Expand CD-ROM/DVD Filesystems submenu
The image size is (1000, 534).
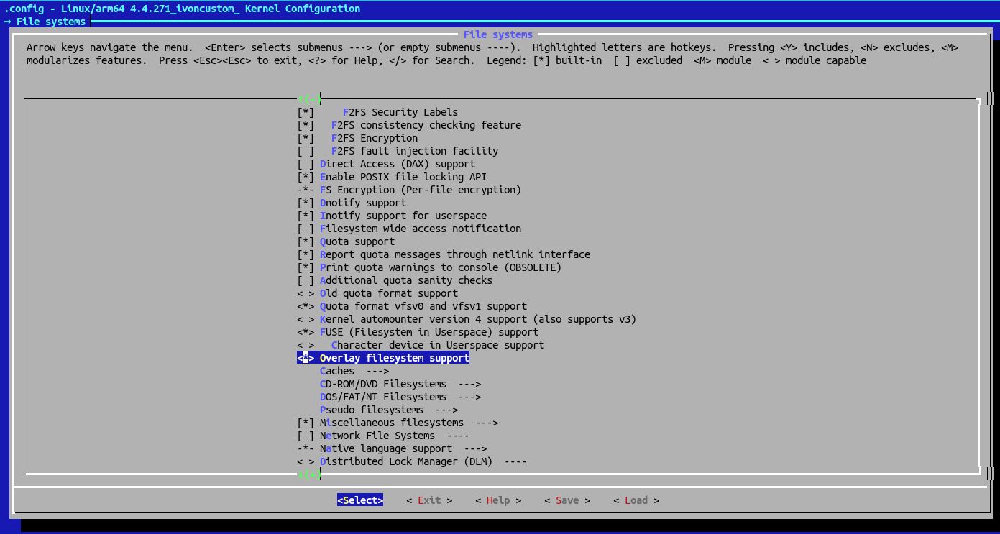point(400,384)
